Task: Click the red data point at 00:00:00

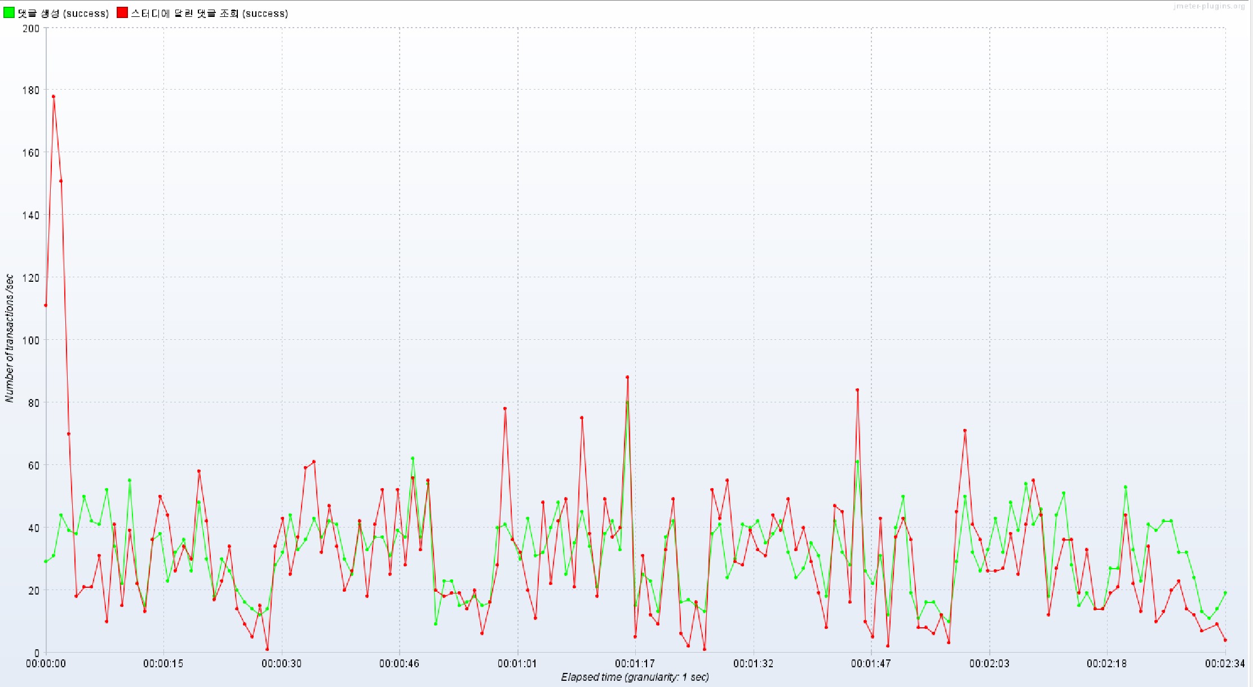Action: (x=46, y=305)
